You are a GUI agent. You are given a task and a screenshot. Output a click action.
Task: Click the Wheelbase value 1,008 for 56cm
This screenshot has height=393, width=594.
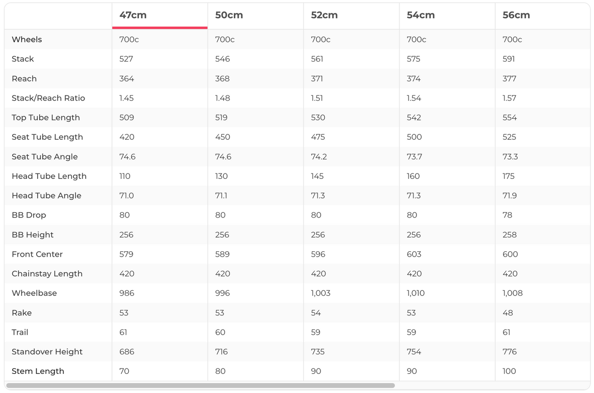512,293
